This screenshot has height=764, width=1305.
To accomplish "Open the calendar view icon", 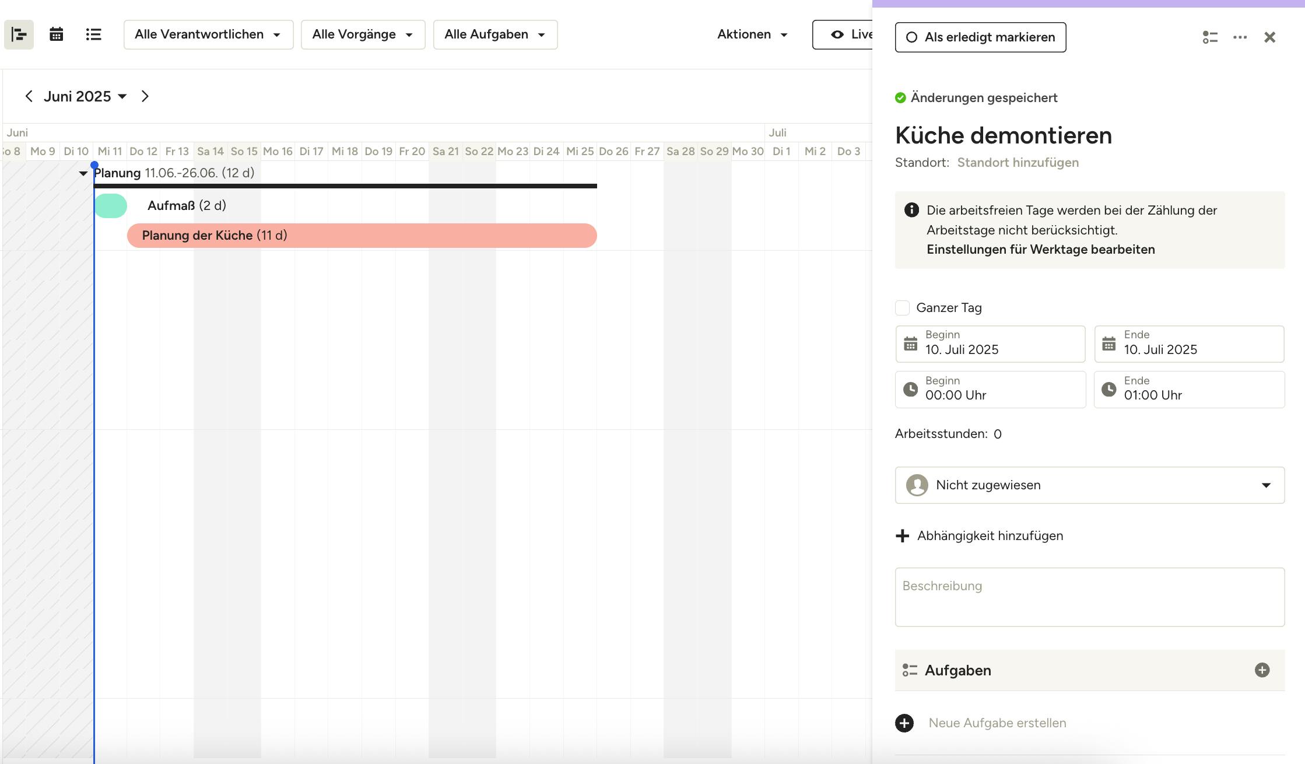I will [x=56, y=34].
